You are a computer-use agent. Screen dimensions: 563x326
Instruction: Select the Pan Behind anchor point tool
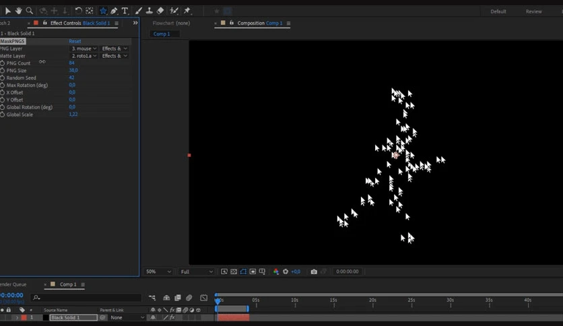click(90, 11)
